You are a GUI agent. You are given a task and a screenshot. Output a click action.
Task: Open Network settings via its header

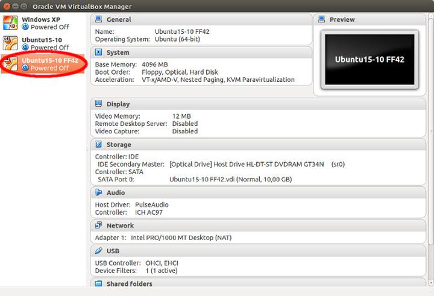coord(258,225)
